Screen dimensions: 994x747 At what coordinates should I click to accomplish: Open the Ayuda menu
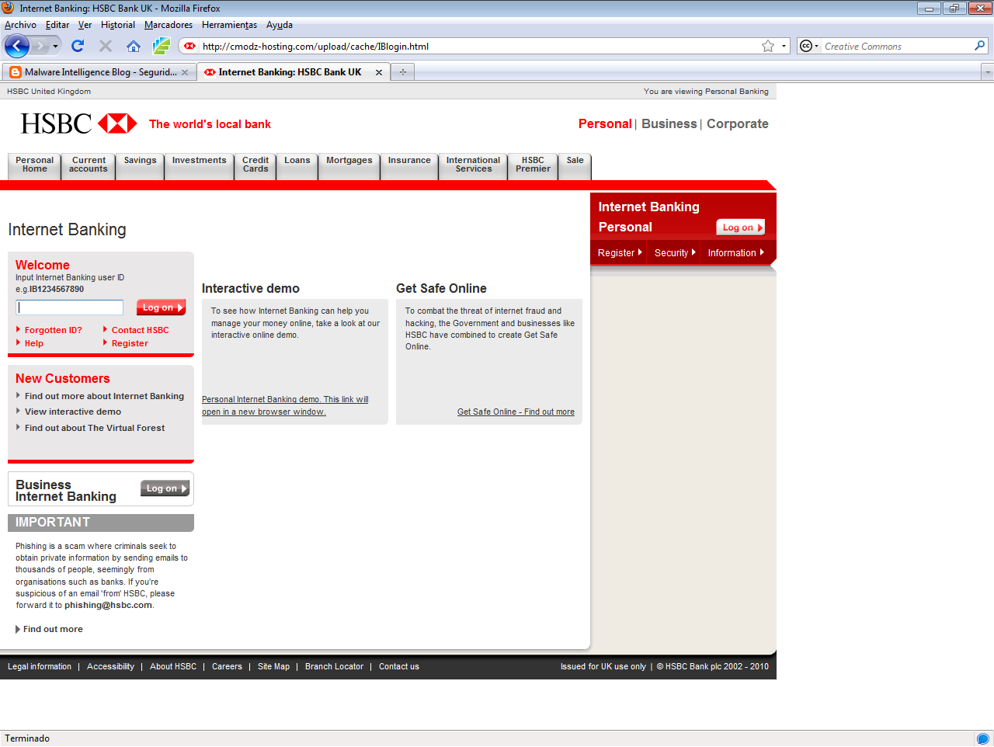coord(280,25)
